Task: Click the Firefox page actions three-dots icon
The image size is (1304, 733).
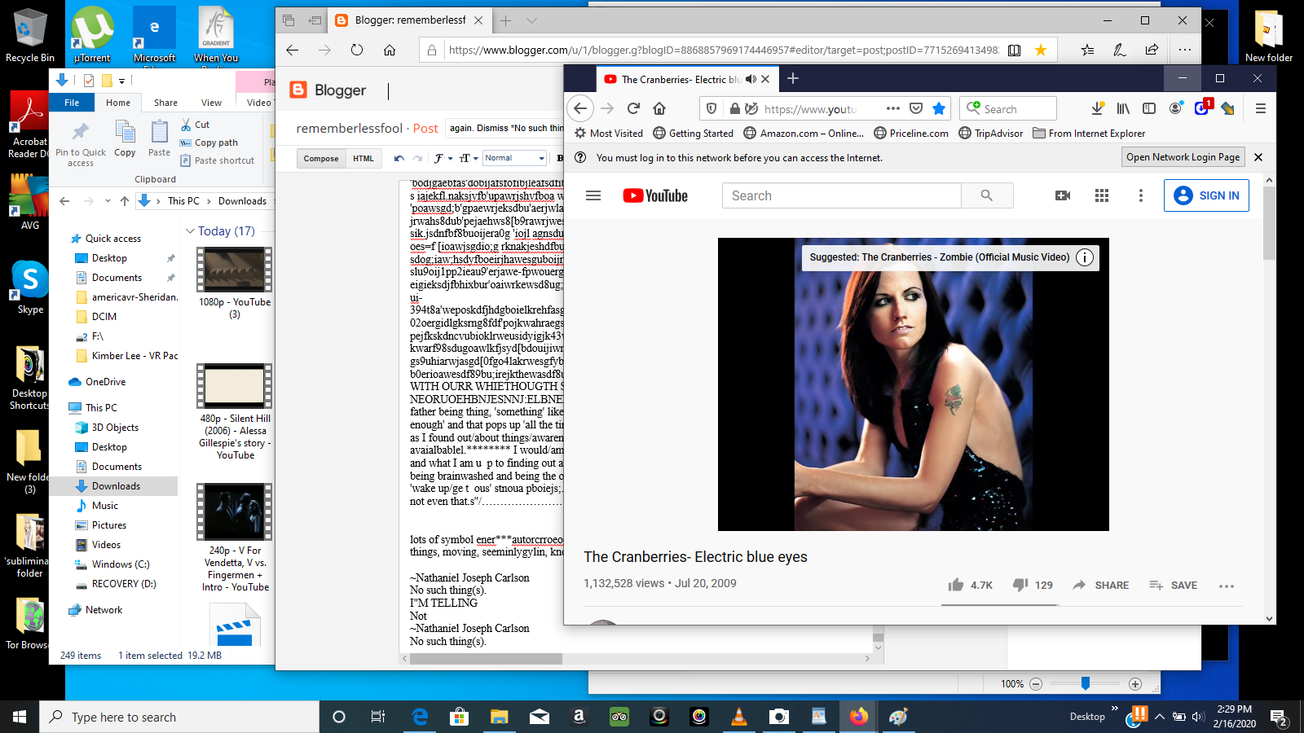Action: click(893, 108)
